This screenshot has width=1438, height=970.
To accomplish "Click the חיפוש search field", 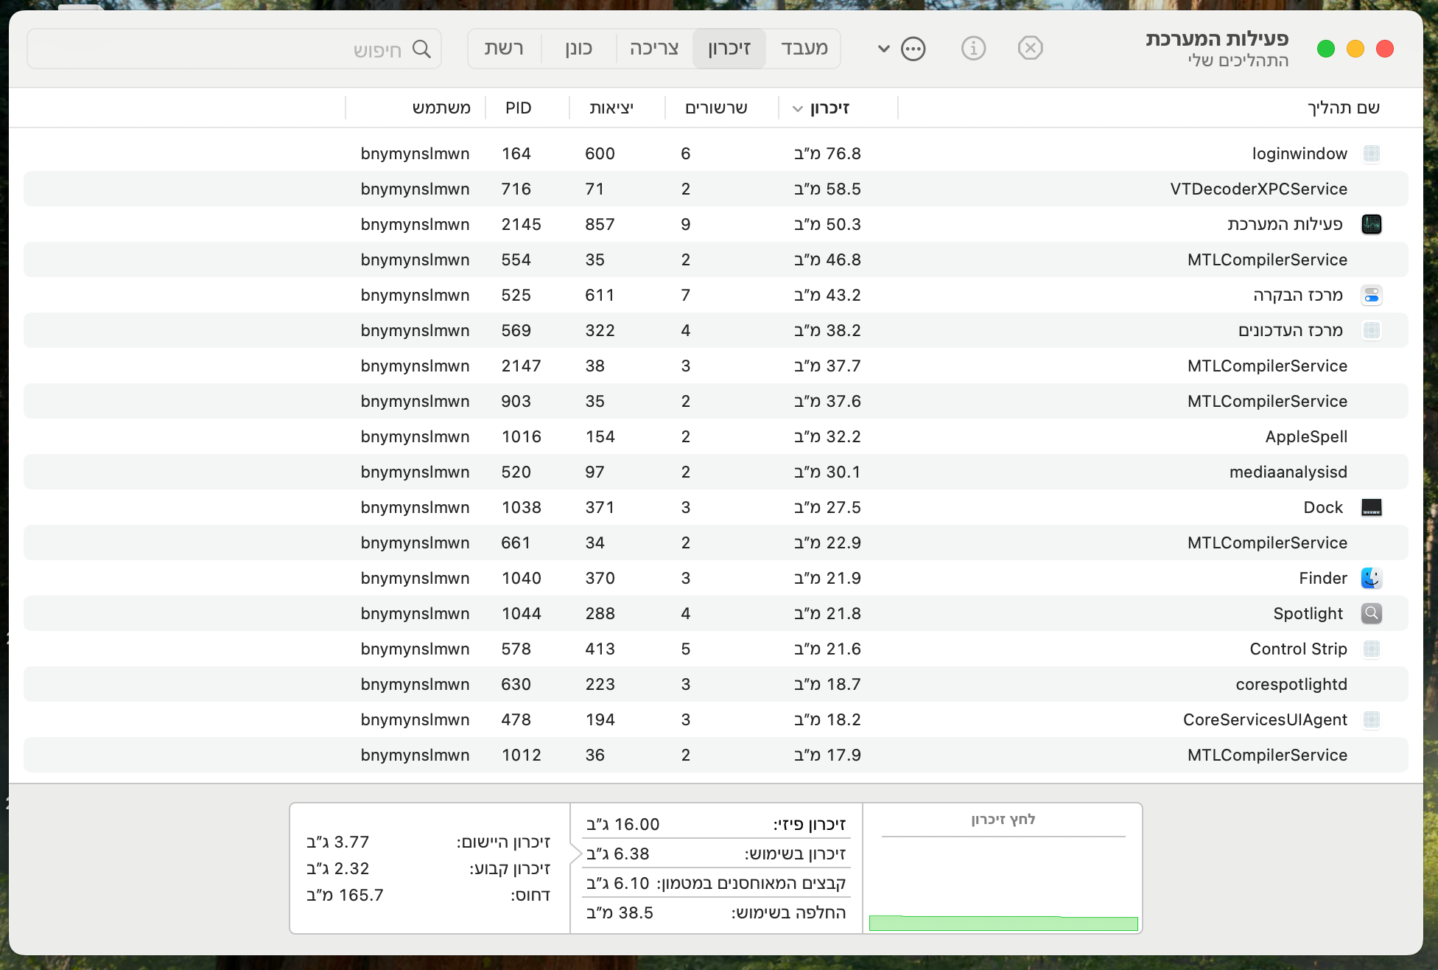I will [x=234, y=49].
